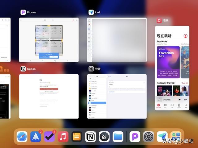Screen dimensions: 198x148
Task: Open the Search magnifier tab in Music
Action: coord(186,106)
